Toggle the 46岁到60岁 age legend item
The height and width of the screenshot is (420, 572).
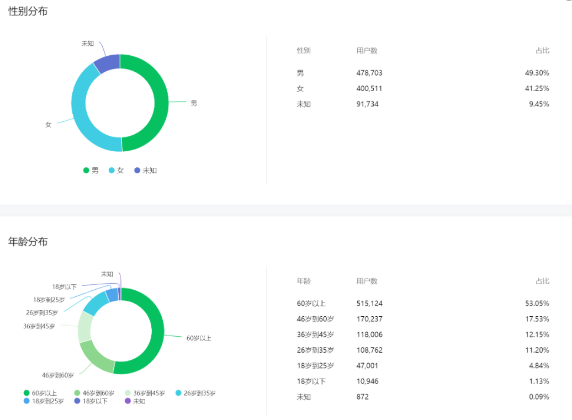pos(94,393)
